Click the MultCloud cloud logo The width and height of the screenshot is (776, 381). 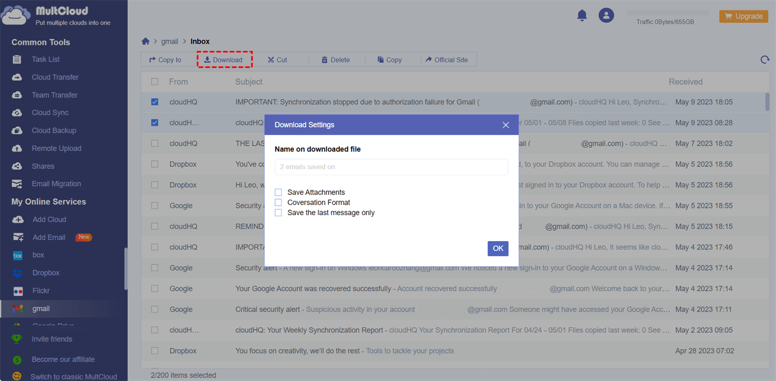click(x=16, y=16)
